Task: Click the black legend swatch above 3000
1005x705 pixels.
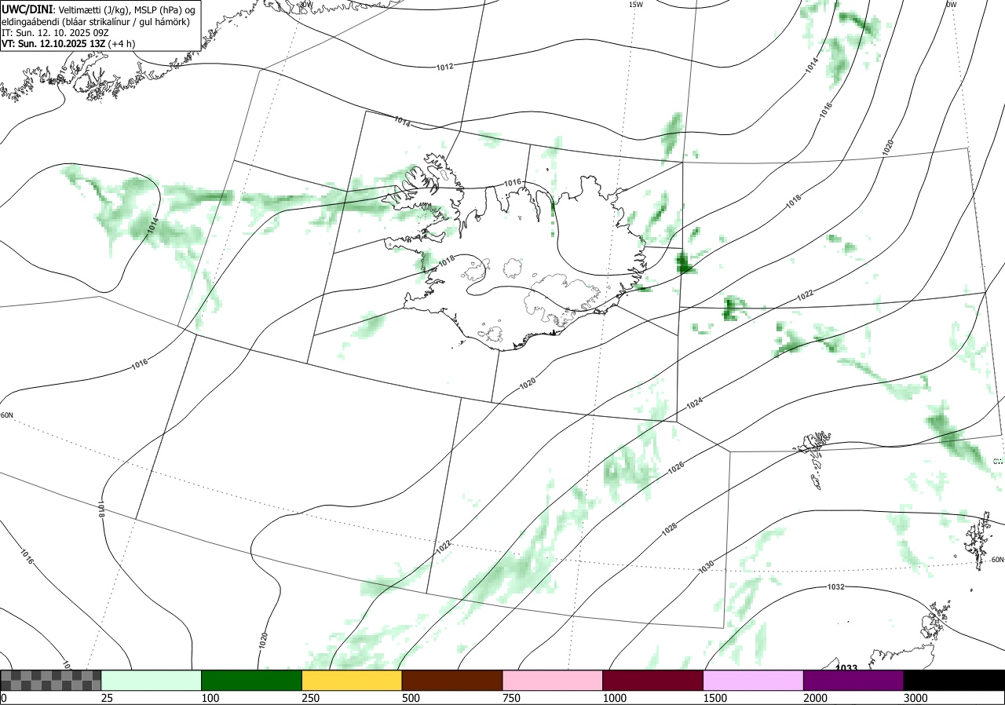Action: click(x=954, y=680)
